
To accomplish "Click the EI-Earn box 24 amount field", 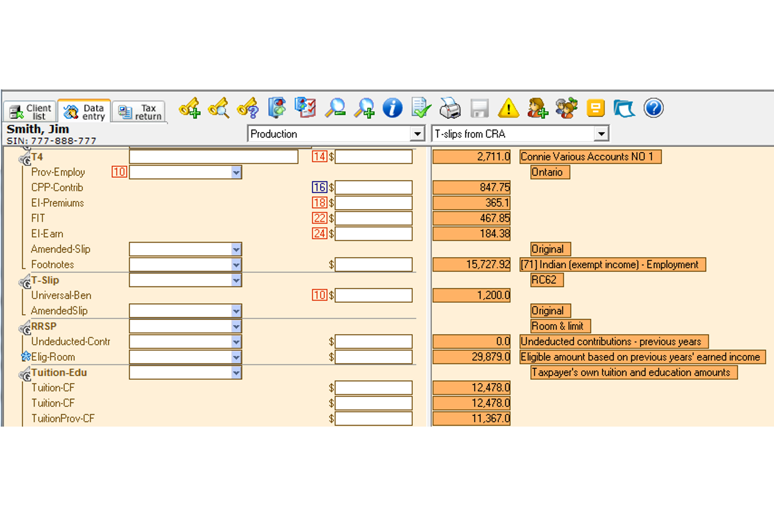I will click(x=373, y=234).
